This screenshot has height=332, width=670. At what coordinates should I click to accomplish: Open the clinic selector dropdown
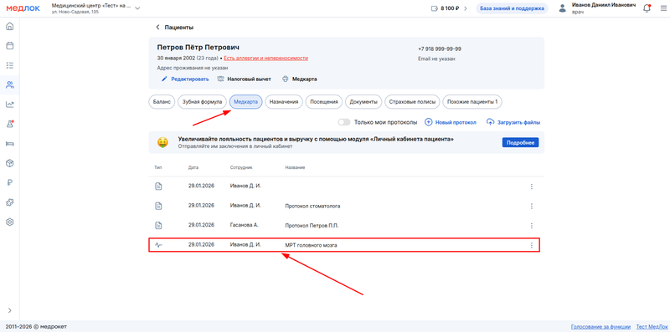[x=95, y=8]
